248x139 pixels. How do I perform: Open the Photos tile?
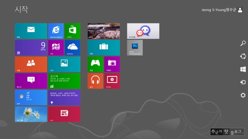[64, 64]
